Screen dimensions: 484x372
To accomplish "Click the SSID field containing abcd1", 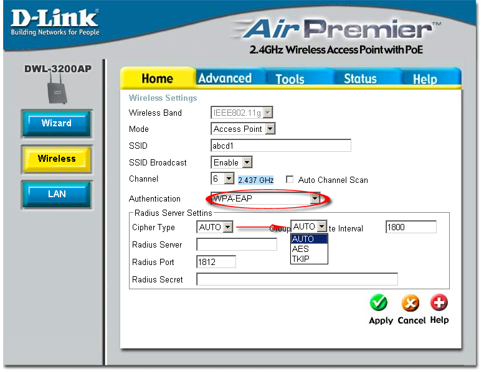I will click(x=281, y=145).
